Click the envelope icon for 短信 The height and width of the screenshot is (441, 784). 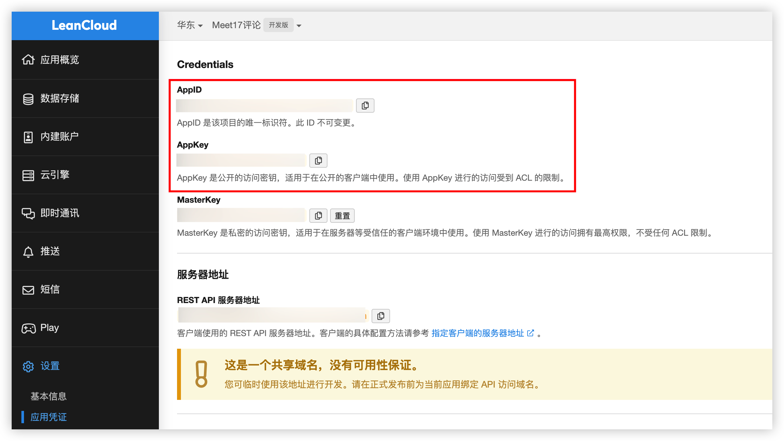[28, 290]
